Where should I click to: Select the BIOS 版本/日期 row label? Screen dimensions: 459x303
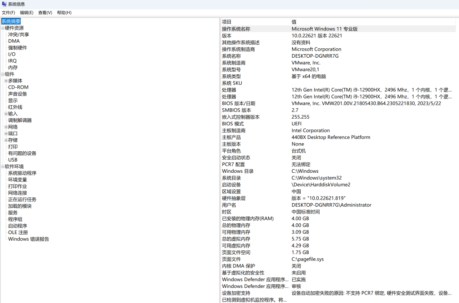coord(238,103)
